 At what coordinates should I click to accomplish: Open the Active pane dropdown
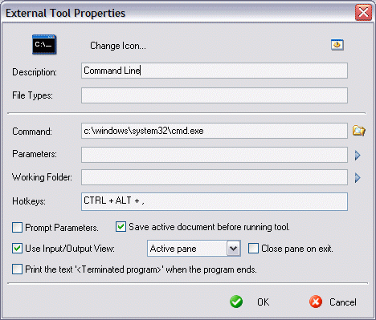tap(234, 249)
